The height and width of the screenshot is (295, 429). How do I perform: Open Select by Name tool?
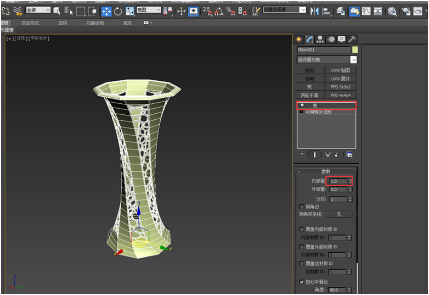pos(69,11)
